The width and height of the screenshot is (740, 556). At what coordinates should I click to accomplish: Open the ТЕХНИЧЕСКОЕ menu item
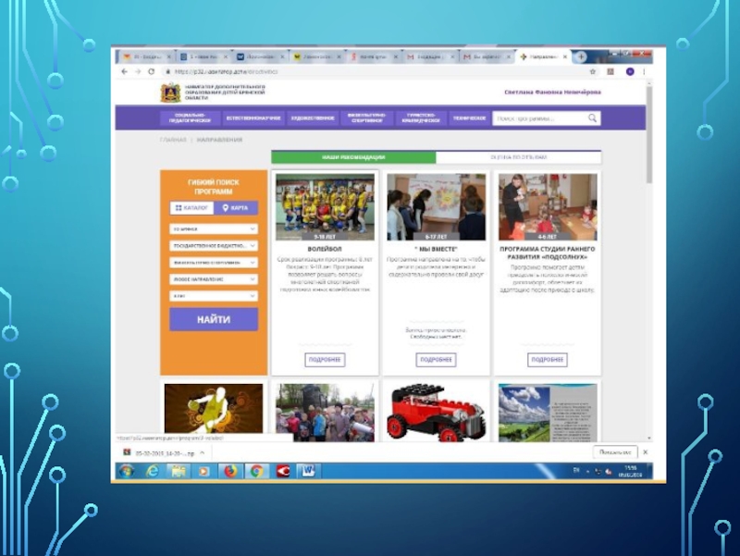tap(469, 118)
